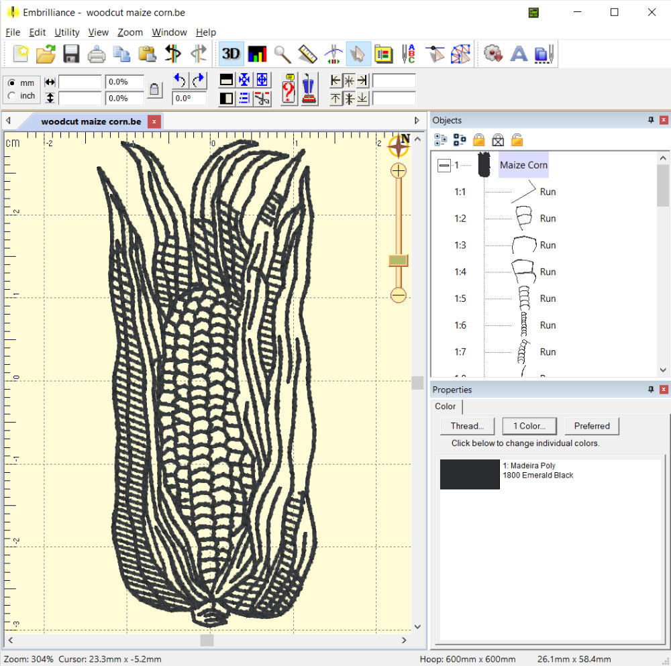Click the Thread... button

467,426
